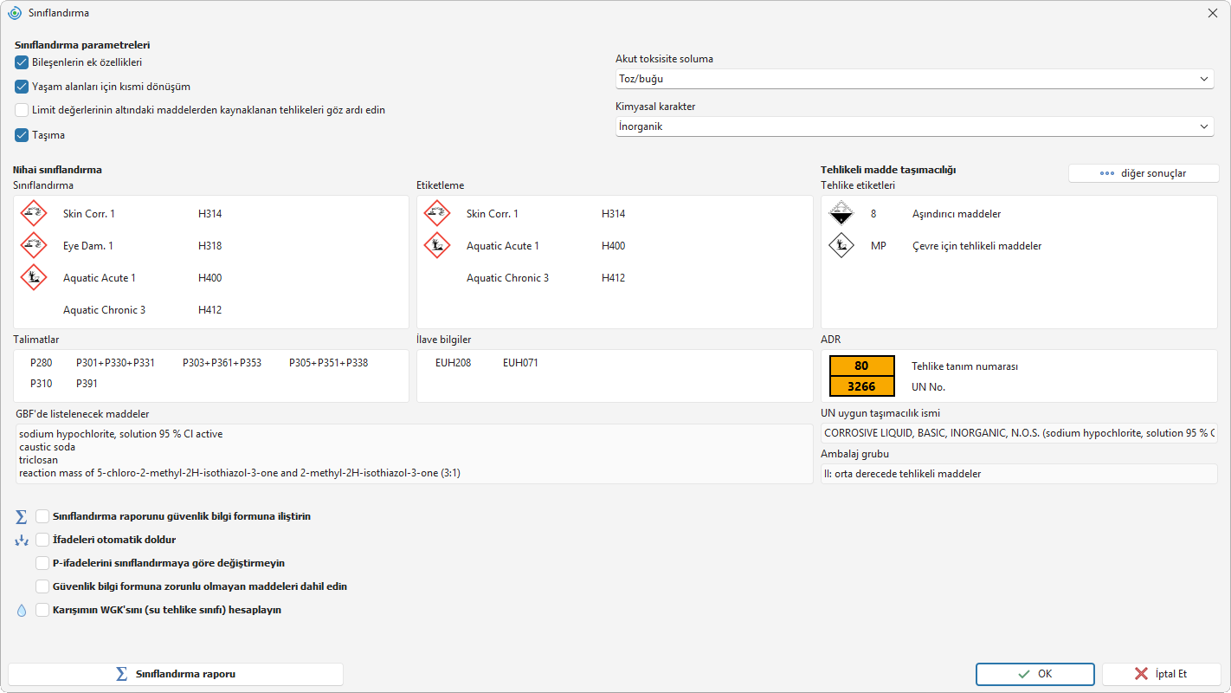Click precautionary statement P391
The height and width of the screenshot is (693, 1231).
(87, 383)
